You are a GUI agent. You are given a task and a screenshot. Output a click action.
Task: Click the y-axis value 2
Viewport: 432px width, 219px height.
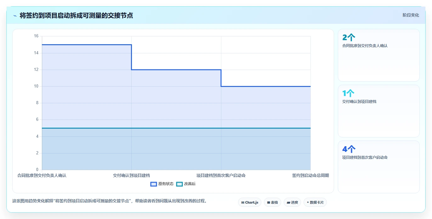tap(37, 153)
